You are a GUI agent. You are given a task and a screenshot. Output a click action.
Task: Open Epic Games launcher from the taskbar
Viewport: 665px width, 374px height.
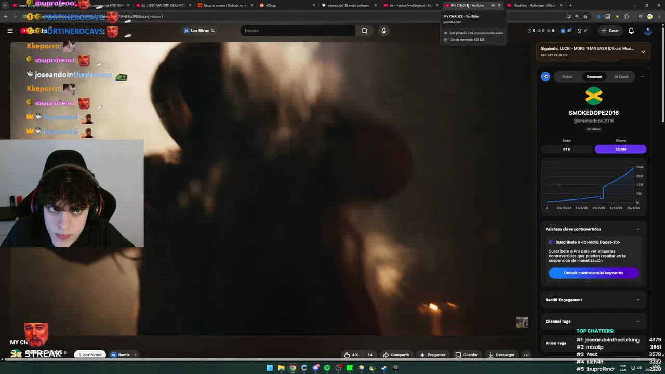point(395,368)
